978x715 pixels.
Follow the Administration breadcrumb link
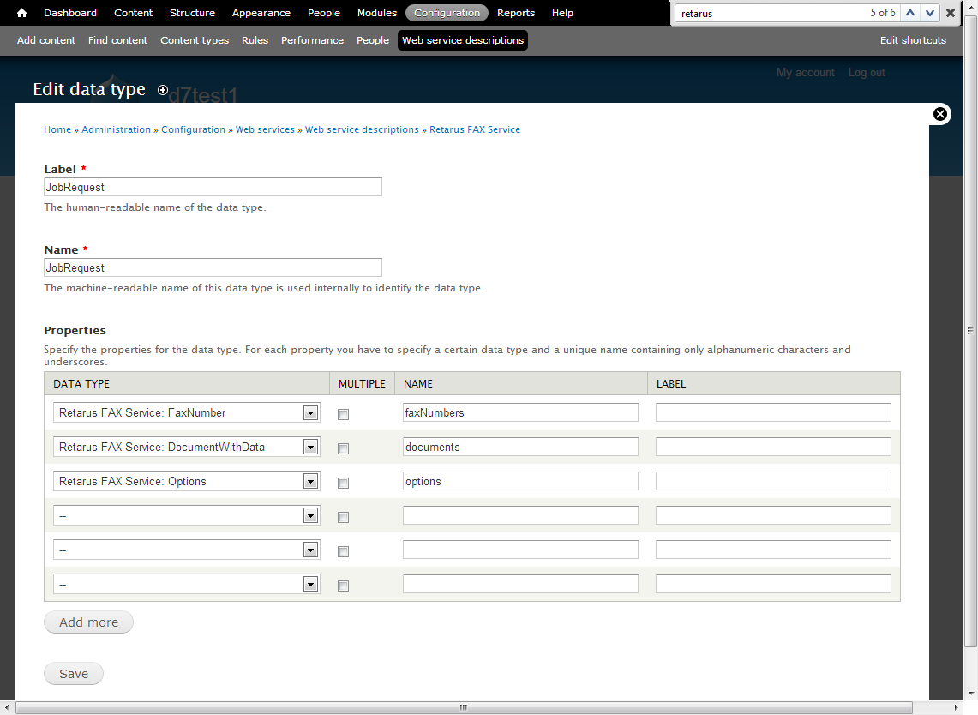116,129
